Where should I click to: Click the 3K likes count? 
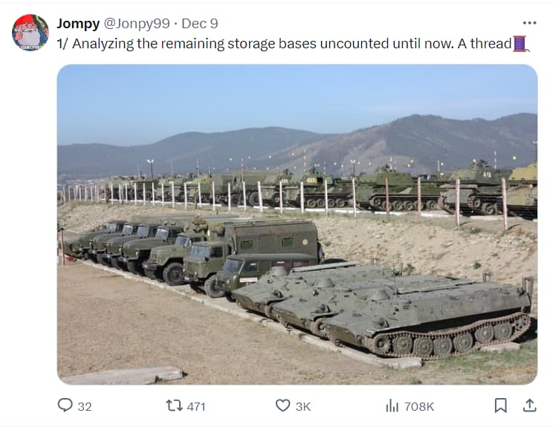point(303,407)
